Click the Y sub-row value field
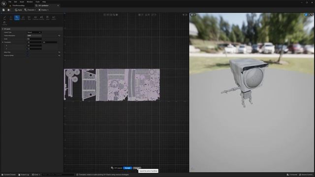Viewport: 315px width, 177px height. coord(34,49)
